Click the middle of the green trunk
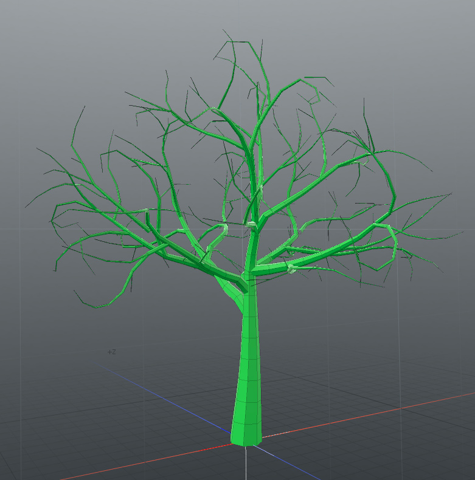This screenshot has width=475, height=480. pyautogui.click(x=249, y=358)
